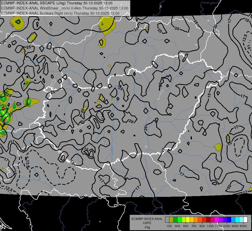Click the Bunkers Right title line
252x231 pixels.
(x=60, y=13)
